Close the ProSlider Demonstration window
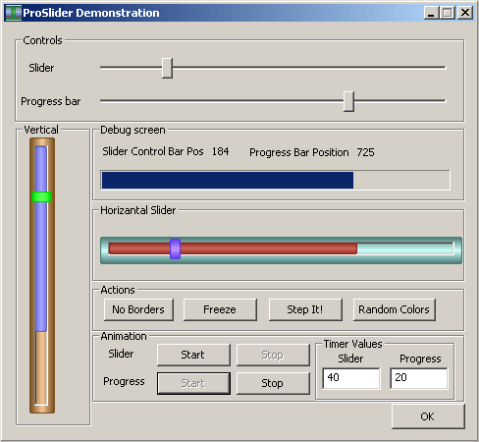Screen dimensions: 479x442 click(x=464, y=13)
